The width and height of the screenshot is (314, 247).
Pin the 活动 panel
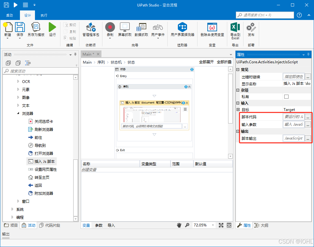(x=75, y=54)
